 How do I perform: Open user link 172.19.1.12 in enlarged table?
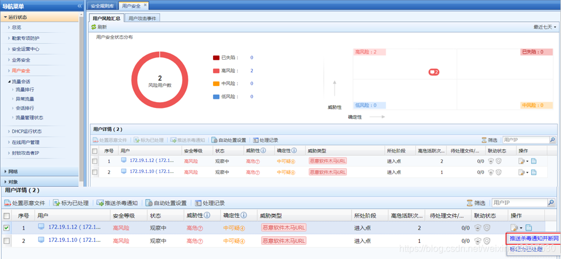74,227
